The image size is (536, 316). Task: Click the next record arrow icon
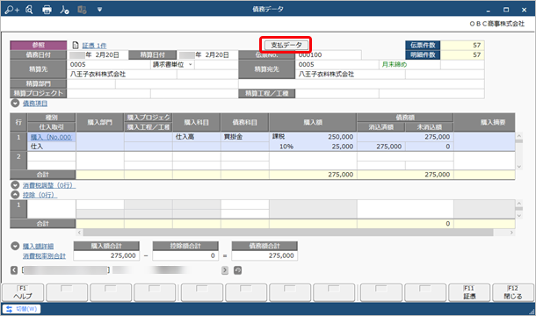click(225, 270)
